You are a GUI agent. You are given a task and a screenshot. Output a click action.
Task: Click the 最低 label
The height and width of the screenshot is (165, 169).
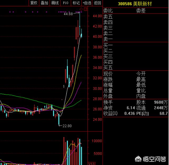click(141, 85)
